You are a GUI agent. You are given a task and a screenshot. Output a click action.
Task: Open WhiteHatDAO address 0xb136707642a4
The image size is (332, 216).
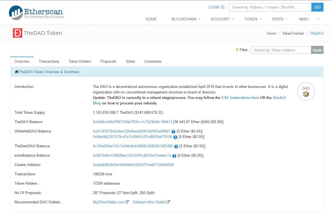pyautogui.click(x=132, y=131)
